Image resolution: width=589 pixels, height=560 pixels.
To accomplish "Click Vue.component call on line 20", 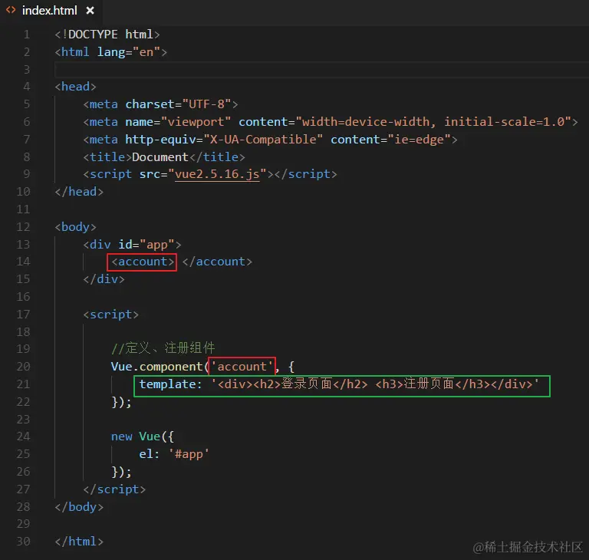I will point(156,367).
